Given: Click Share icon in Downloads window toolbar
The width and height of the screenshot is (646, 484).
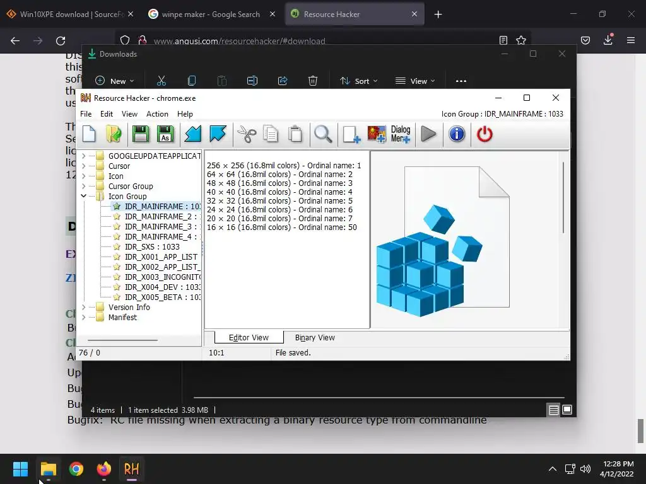Looking at the screenshot, I should (x=283, y=81).
